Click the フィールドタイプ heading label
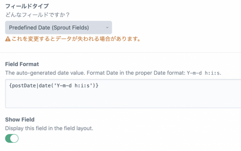The height and width of the screenshot is (151, 241). 27,6
